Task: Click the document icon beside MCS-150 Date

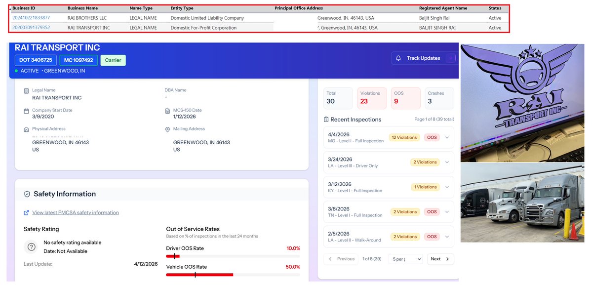Action: tap(168, 111)
